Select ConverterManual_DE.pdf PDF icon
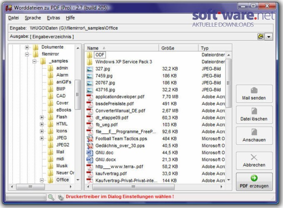 (90, 111)
